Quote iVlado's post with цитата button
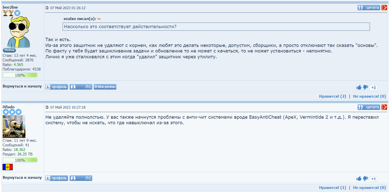 point(369,107)
